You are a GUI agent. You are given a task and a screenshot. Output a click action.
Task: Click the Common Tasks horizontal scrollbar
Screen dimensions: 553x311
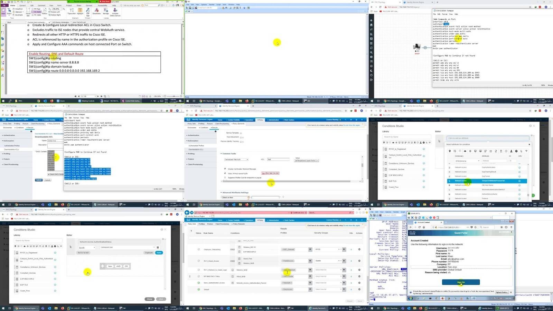[287, 181]
